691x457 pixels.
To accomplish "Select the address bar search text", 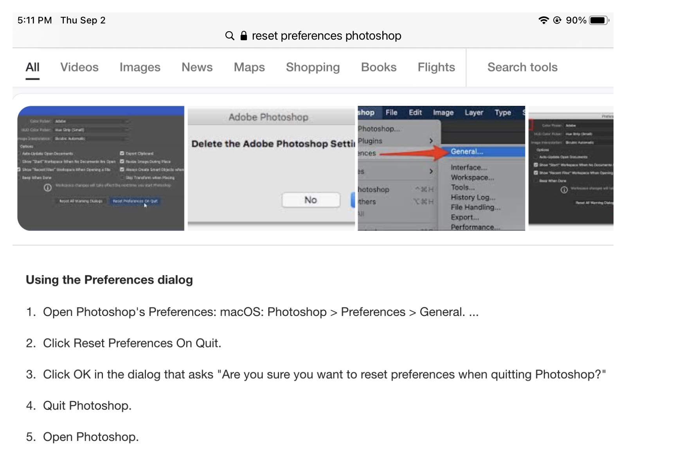I will point(326,36).
